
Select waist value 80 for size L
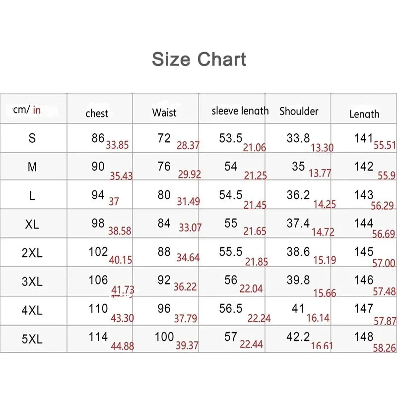[x=164, y=195]
